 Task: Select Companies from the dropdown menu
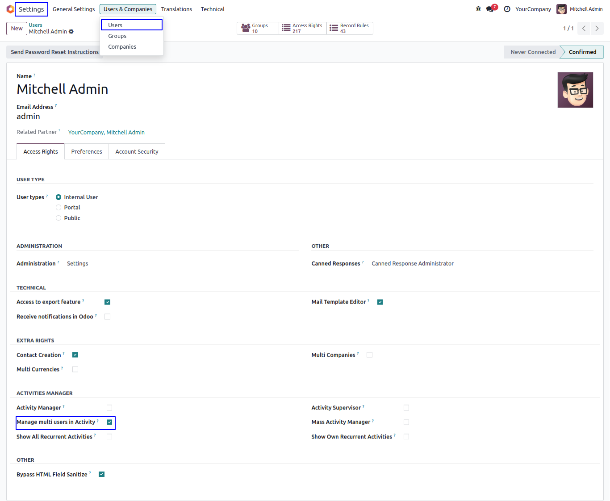(x=122, y=47)
